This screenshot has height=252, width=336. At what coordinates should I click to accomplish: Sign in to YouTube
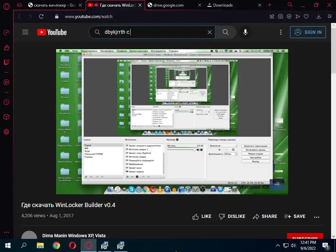308,32
